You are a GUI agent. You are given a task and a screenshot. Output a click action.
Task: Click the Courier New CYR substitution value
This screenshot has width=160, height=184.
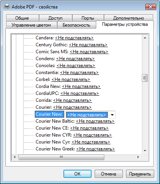[x=92, y=135]
